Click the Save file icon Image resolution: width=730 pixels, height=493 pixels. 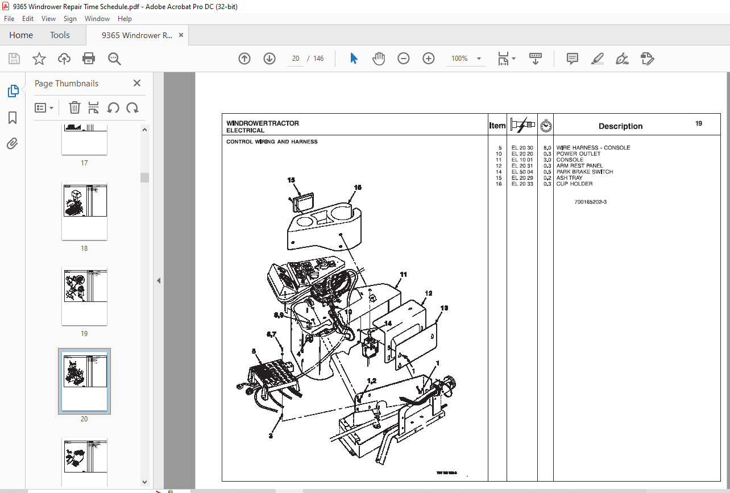[14, 59]
